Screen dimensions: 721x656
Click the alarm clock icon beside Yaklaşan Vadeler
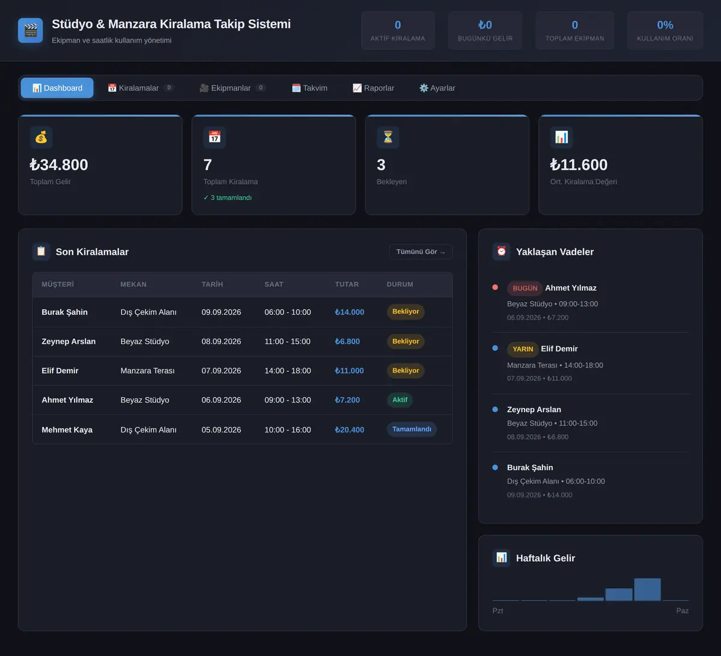pos(501,252)
